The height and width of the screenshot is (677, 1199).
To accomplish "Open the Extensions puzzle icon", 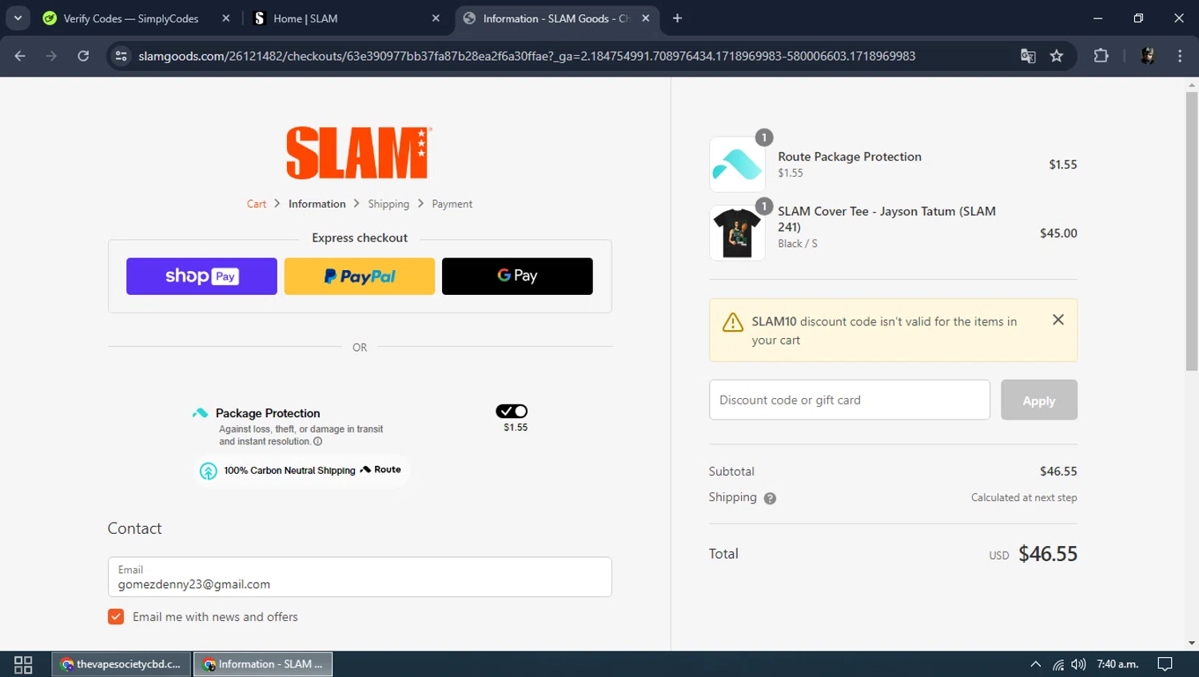I will (1101, 56).
